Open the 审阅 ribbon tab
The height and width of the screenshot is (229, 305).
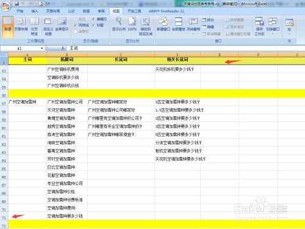coord(101,11)
